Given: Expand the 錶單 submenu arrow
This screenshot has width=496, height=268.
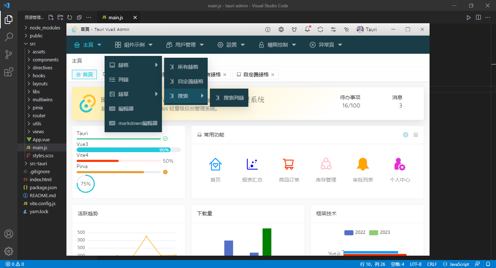Looking at the screenshot, I should click(x=156, y=94).
